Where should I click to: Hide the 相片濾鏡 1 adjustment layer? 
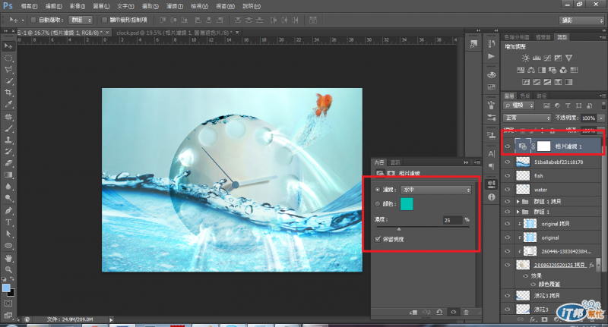click(507, 146)
